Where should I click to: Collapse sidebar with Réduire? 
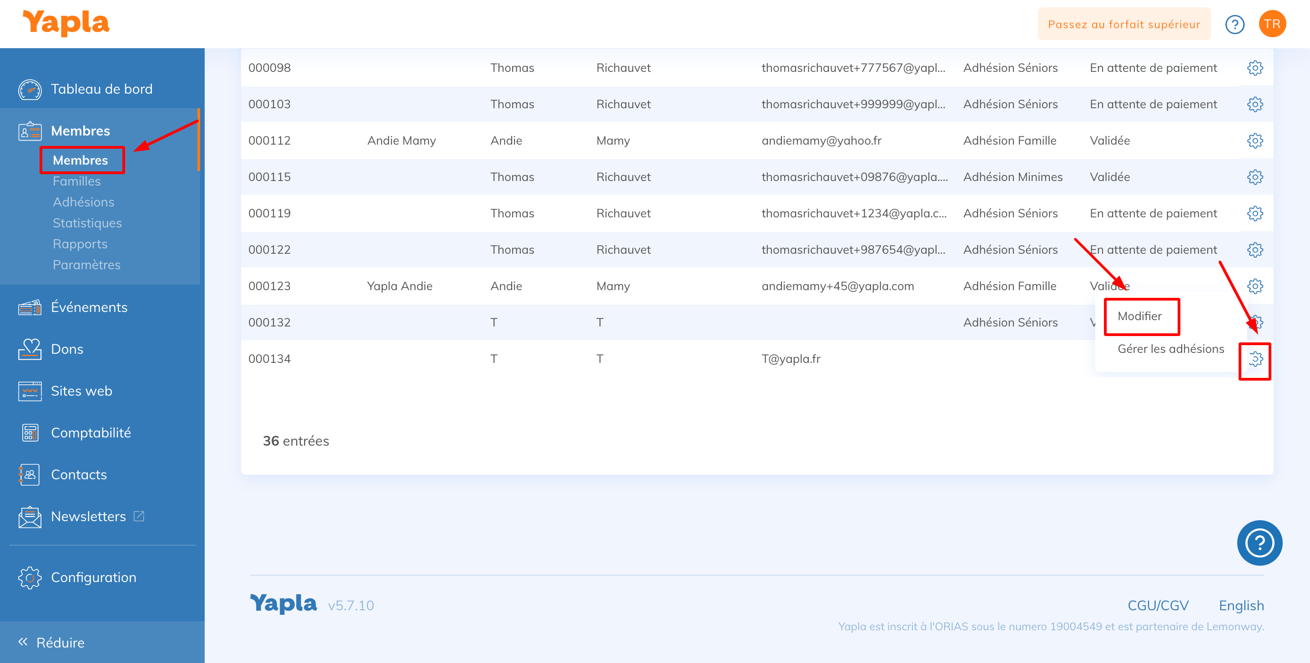pyautogui.click(x=51, y=642)
